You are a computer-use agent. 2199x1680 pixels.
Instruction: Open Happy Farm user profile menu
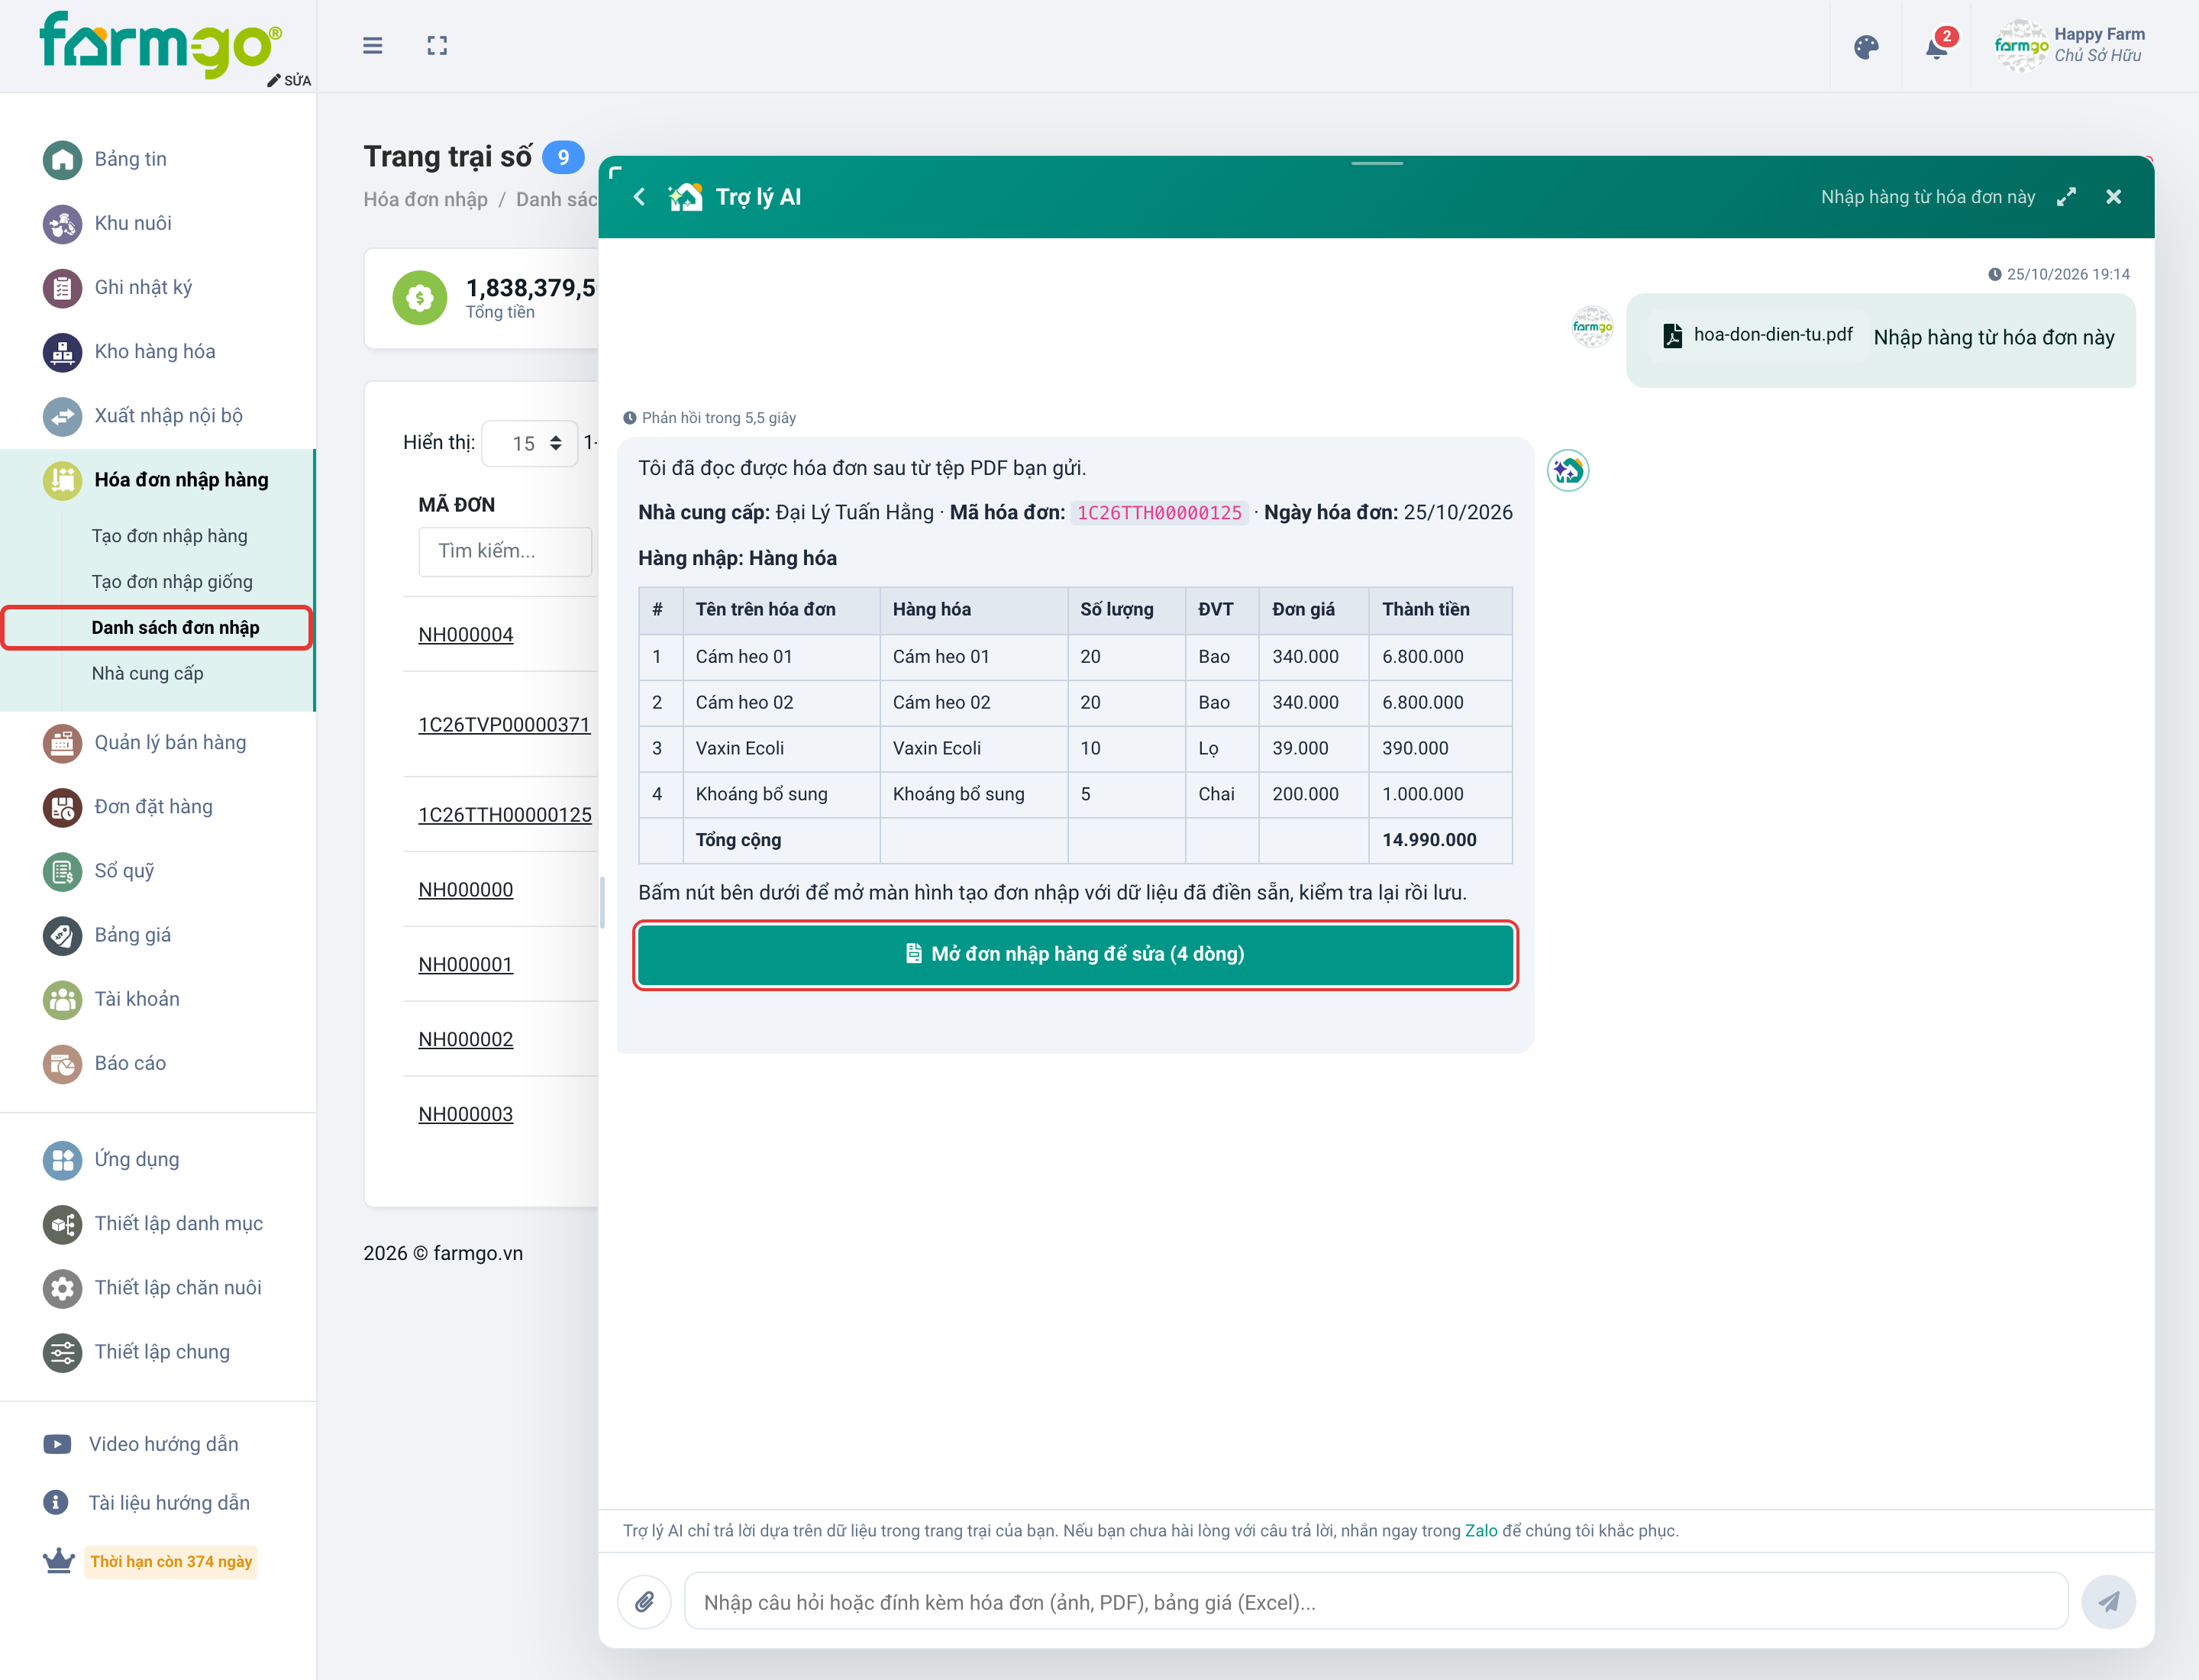(x=2069, y=46)
